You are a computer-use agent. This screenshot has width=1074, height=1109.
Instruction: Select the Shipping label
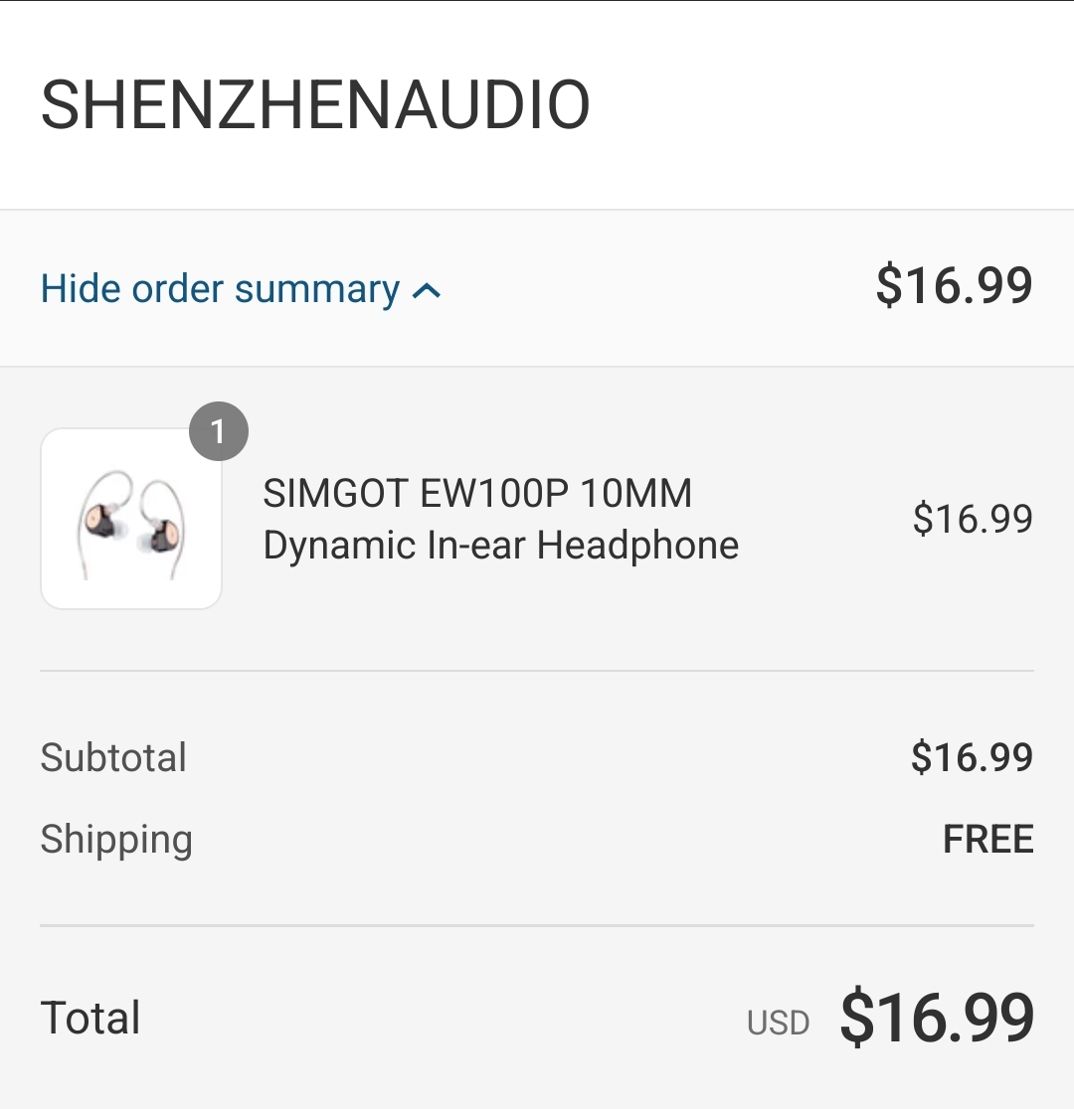click(116, 840)
